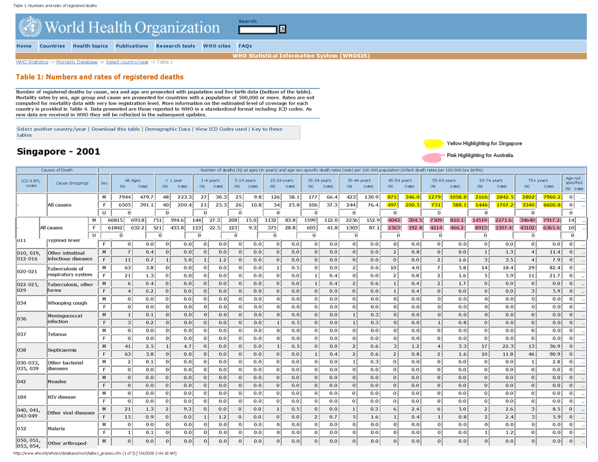The height and width of the screenshot is (462, 598).
Task: Go to Health topics in navigation bar
Action: (x=90, y=46)
